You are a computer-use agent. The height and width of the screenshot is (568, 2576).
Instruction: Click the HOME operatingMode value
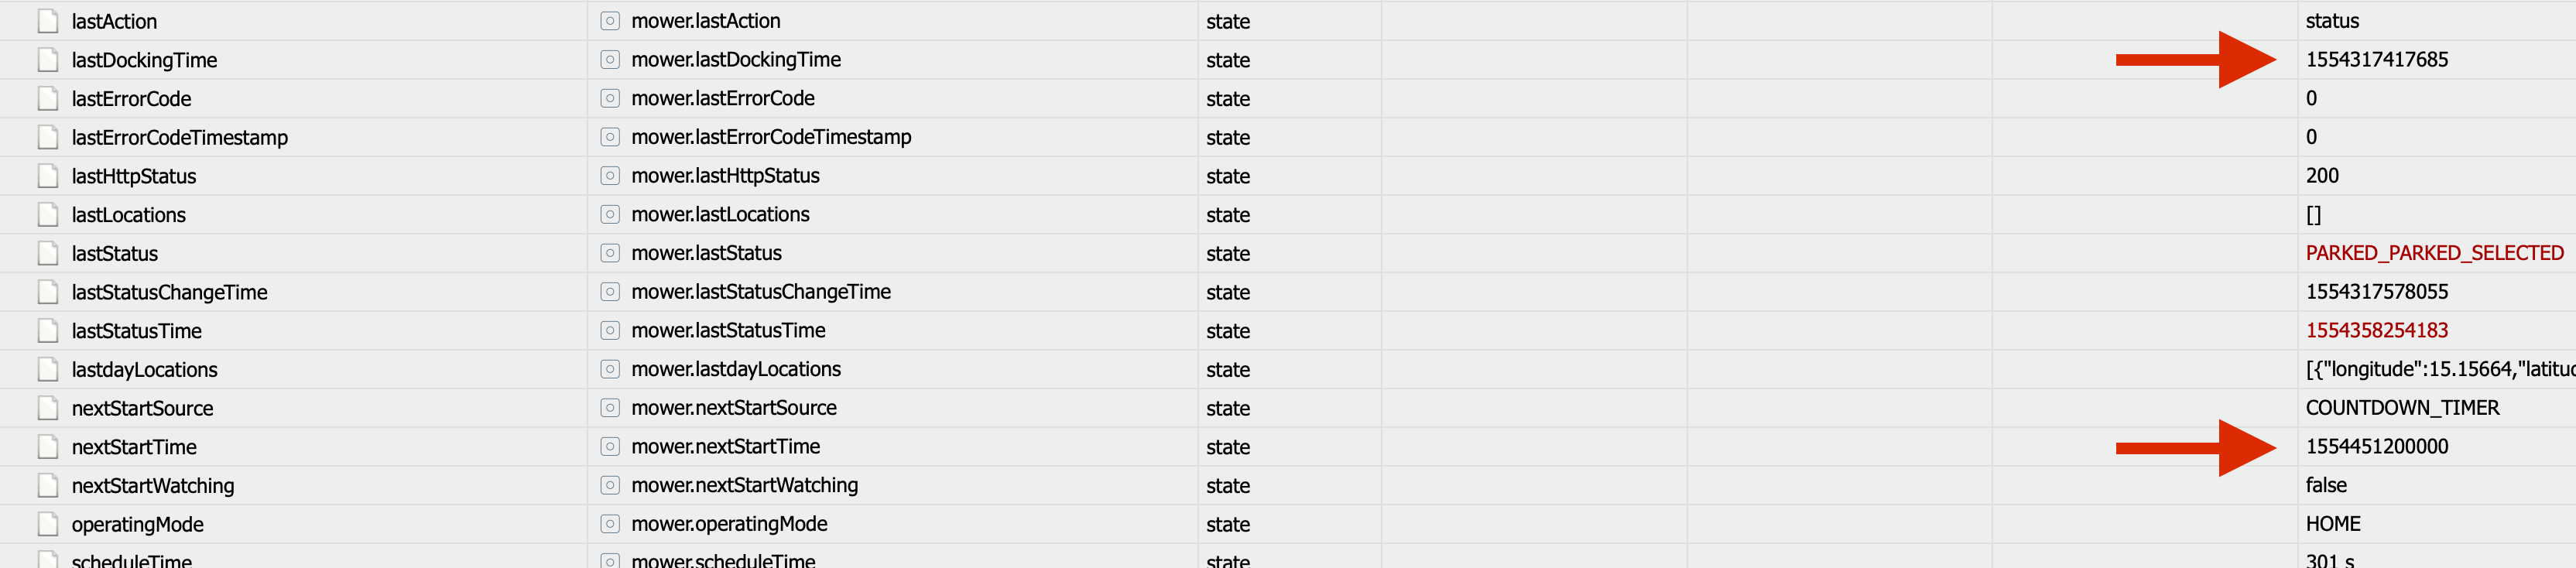2332,525
